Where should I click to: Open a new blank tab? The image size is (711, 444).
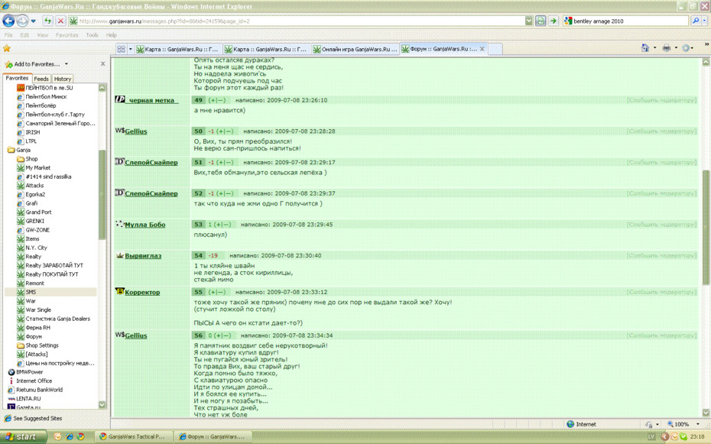click(x=495, y=49)
